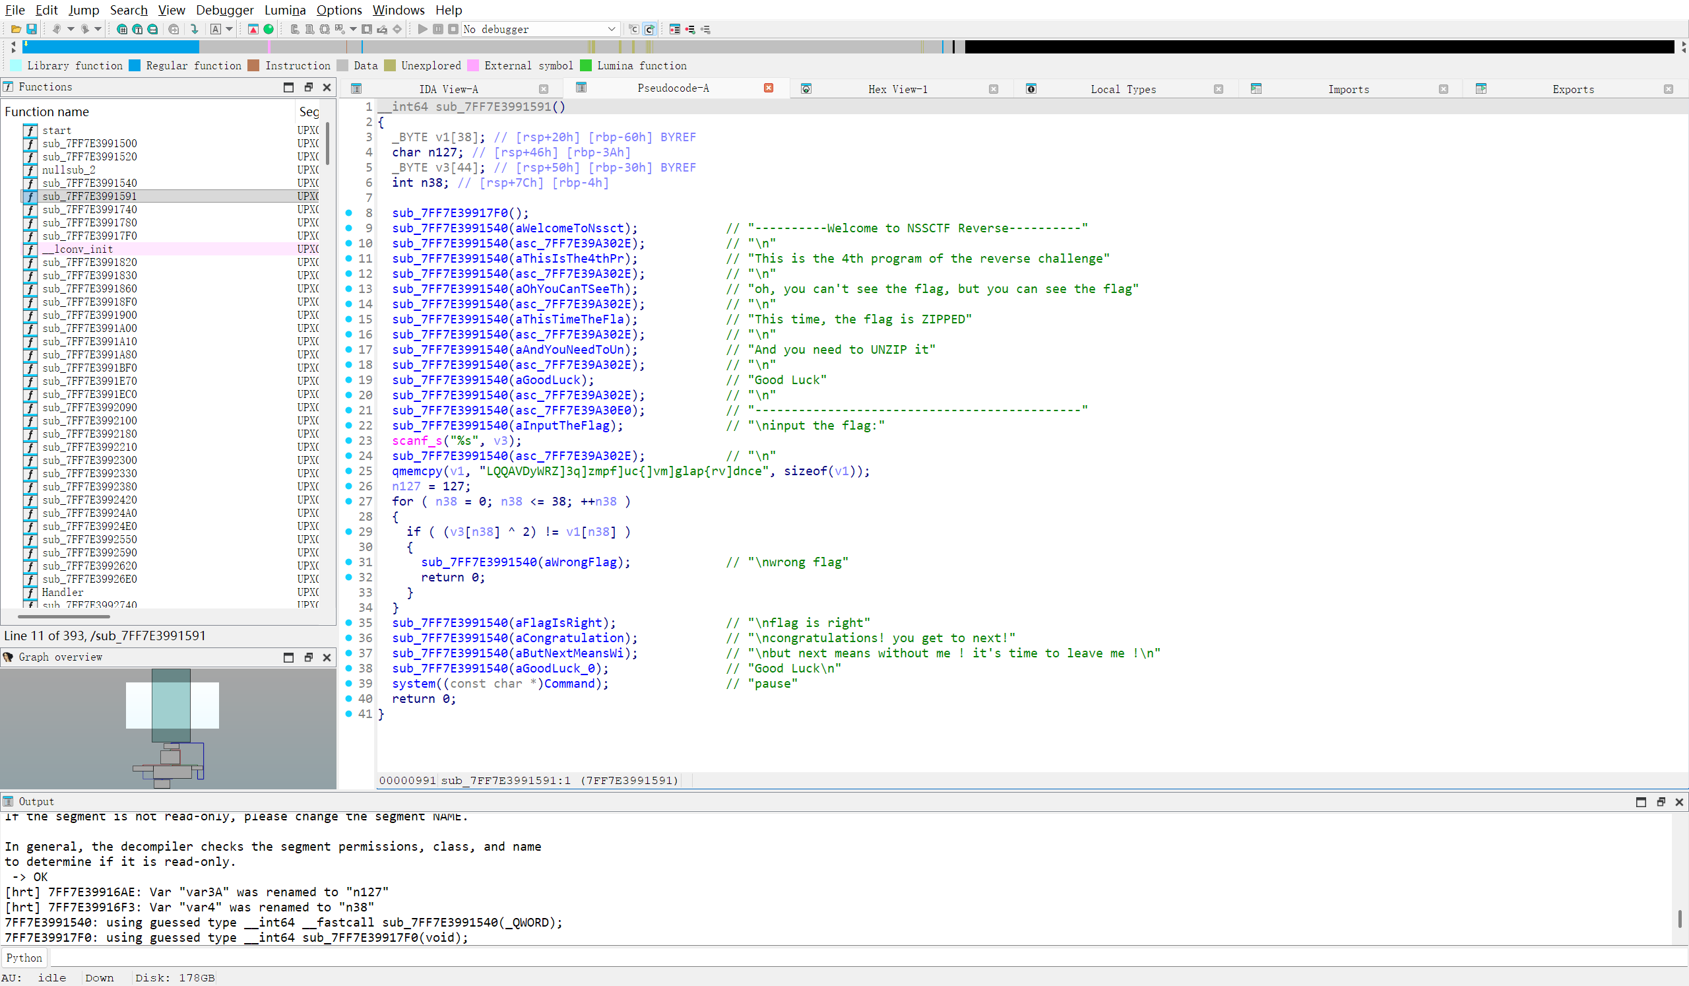The image size is (1689, 986).
Task: Click the open file folder icon
Action: 15,29
